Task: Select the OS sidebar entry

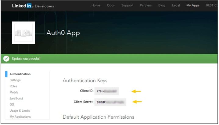Action: [x=12, y=104]
